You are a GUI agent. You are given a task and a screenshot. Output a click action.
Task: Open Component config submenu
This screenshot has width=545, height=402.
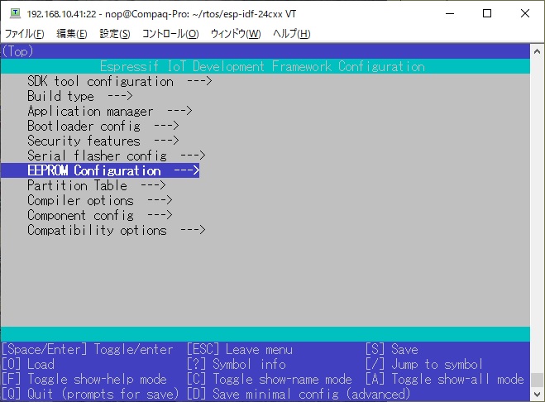click(100, 216)
